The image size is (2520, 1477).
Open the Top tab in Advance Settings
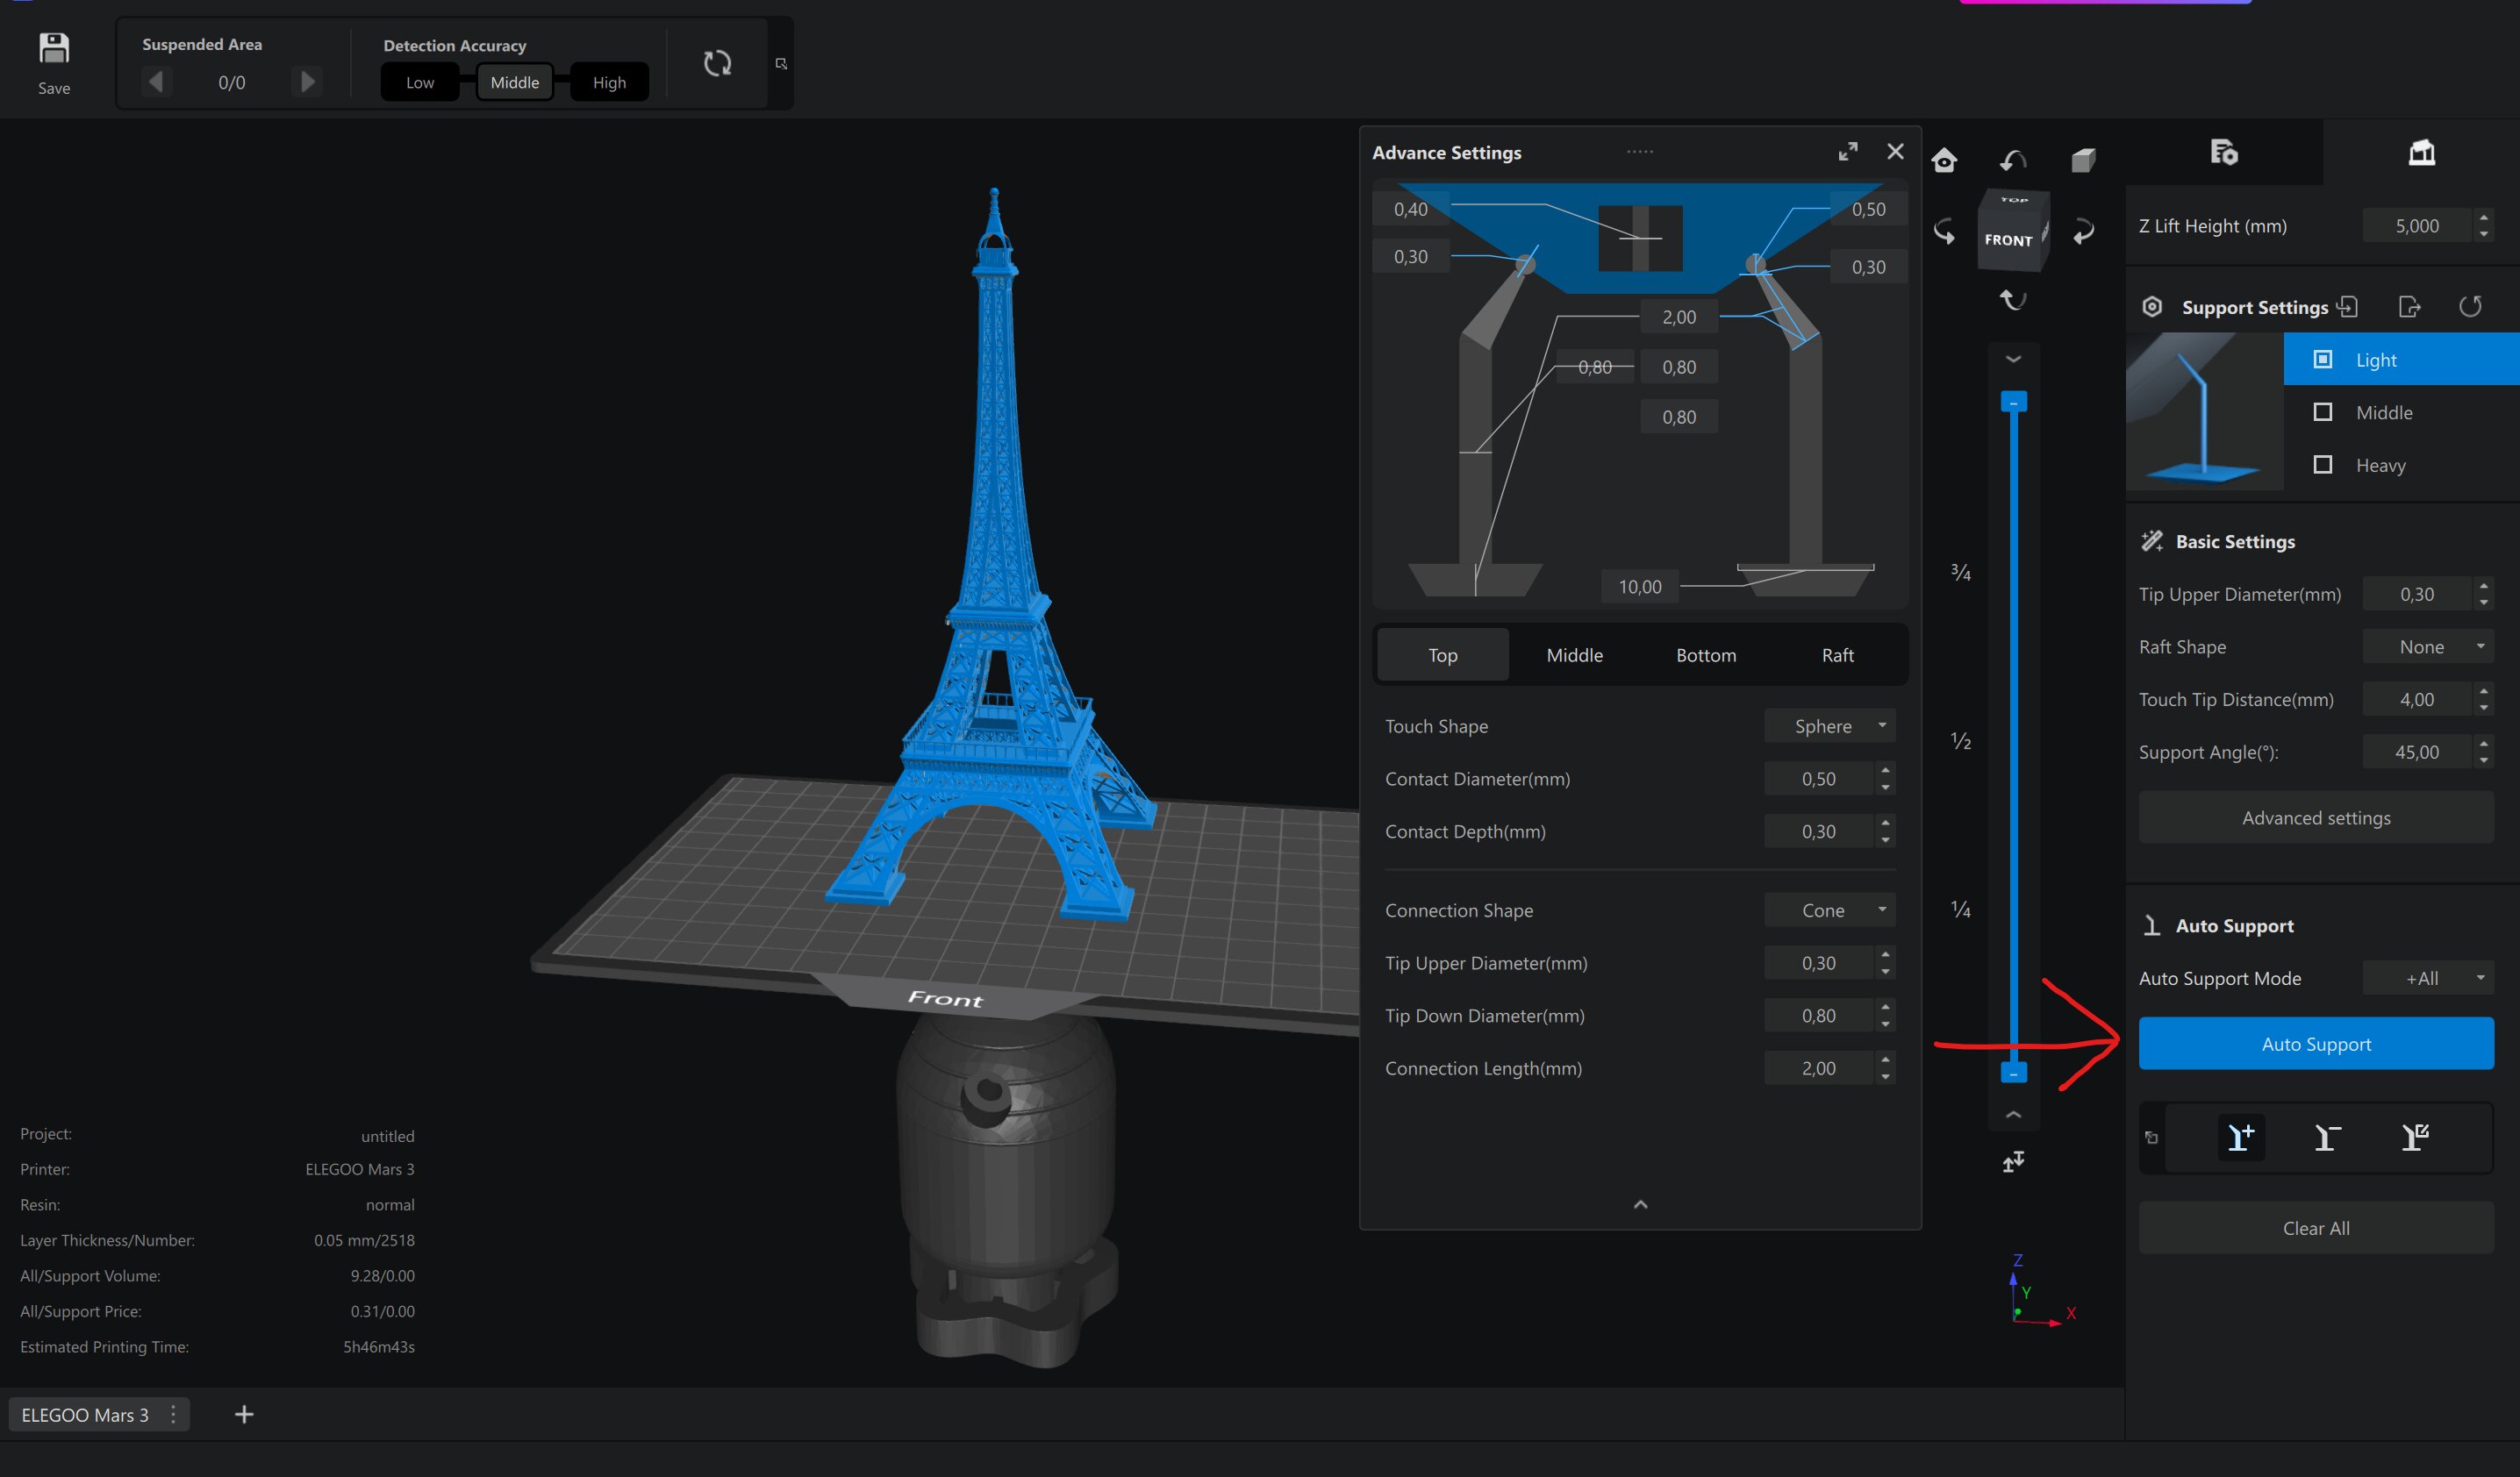1442,654
